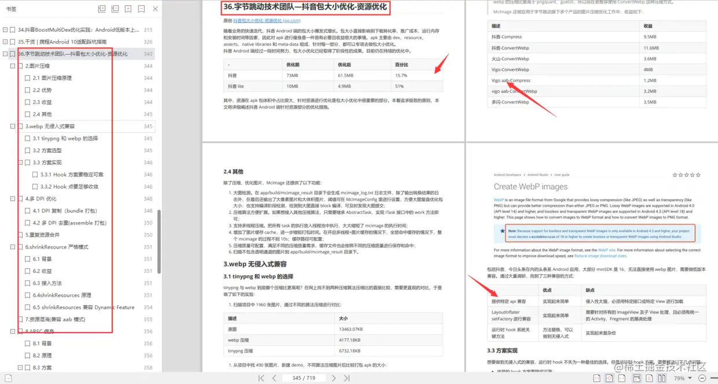Open bookmark 2.1 图片压缩原理
Image resolution: width=718 pixels, height=384 pixels.
[52, 78]
